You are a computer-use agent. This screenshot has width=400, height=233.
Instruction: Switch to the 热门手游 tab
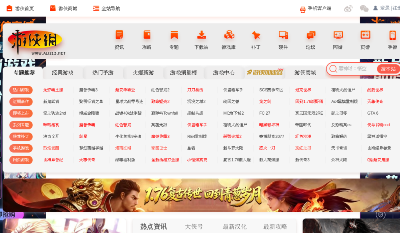tap(103, 73)
